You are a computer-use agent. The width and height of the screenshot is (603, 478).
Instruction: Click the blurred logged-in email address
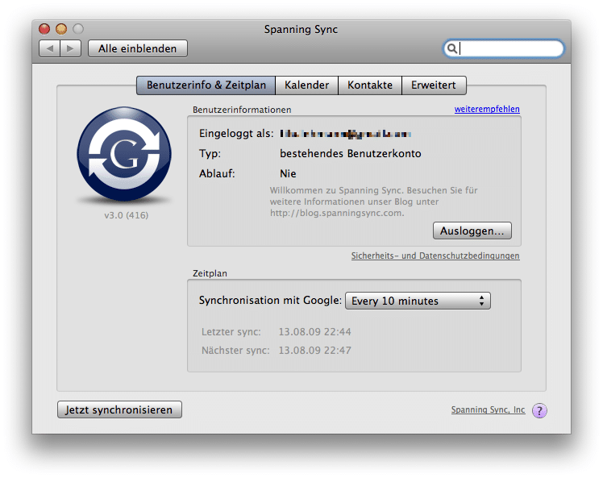(x=345, y=134)
